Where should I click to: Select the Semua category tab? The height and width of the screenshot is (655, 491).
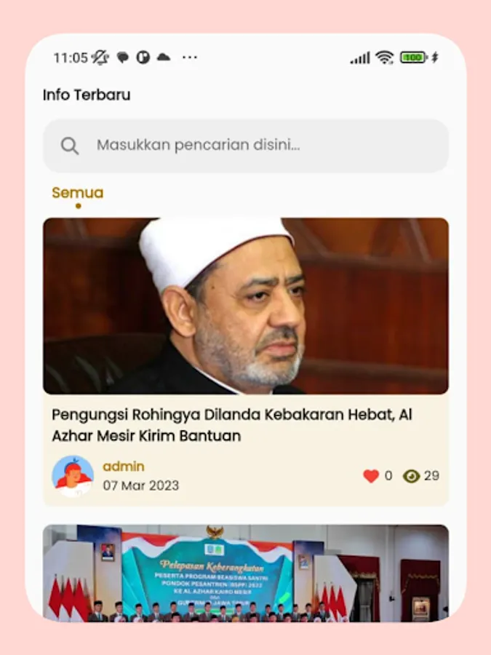[x=78, y=193]
